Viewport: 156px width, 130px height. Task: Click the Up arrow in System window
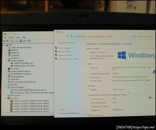[68, 36]
